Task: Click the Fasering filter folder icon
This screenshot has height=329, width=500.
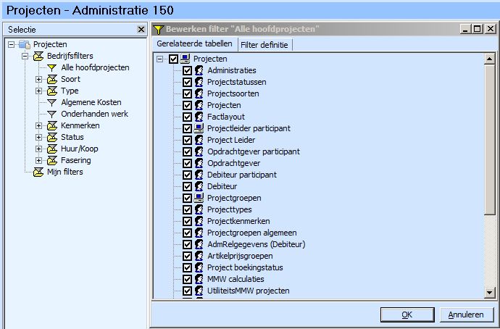Action: pyautogui.click(x=52, y=160)
